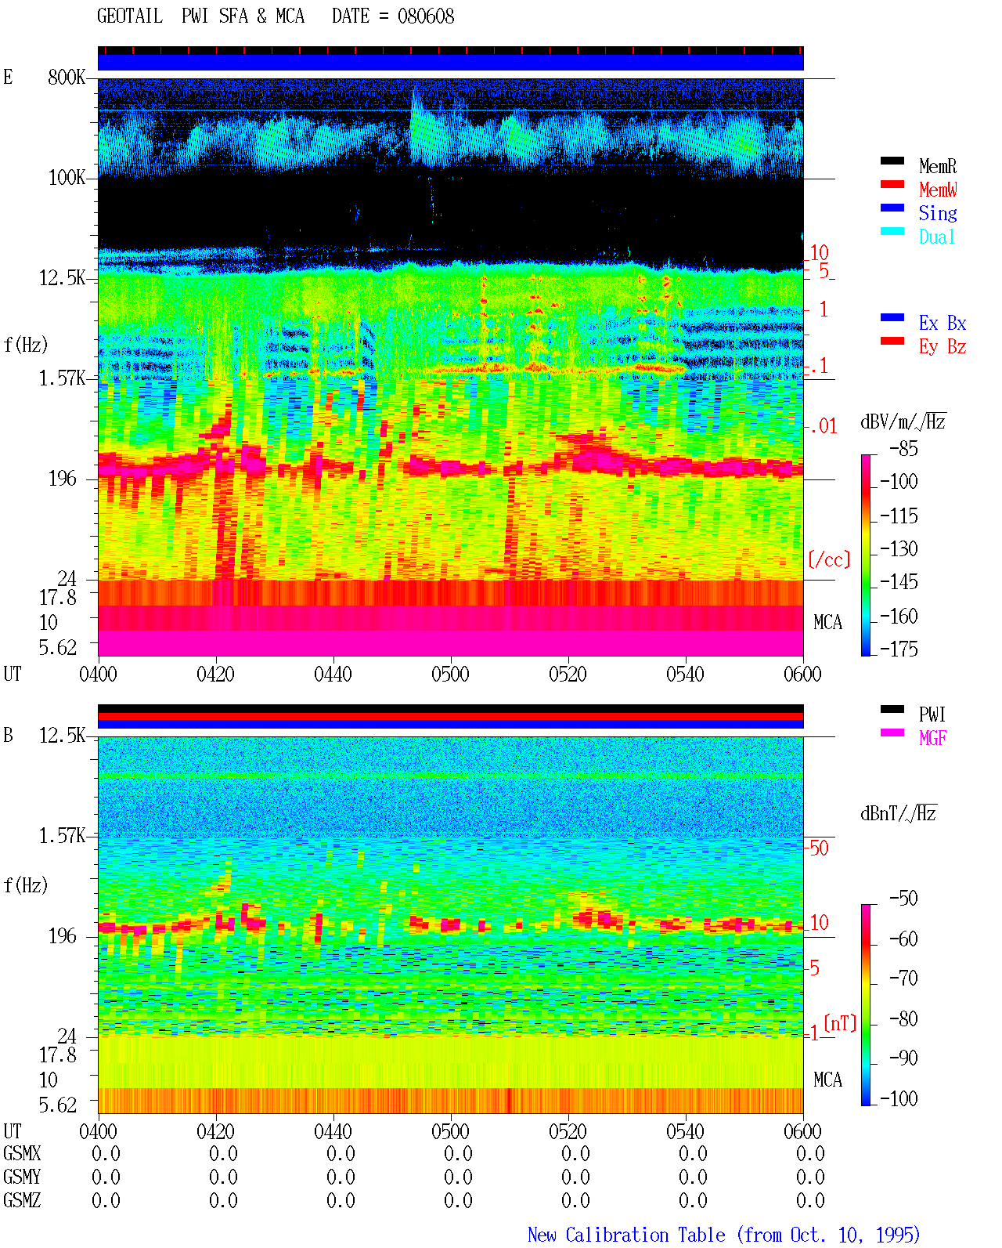
Task: Click the -175 value on the E color scale
Action: [x=899, y=649]
